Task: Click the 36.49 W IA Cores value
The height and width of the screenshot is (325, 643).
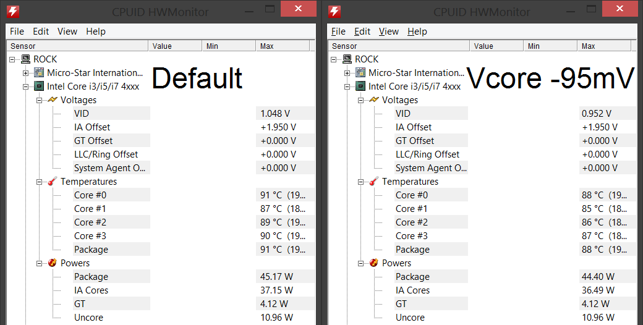Action: coord(598,290)
